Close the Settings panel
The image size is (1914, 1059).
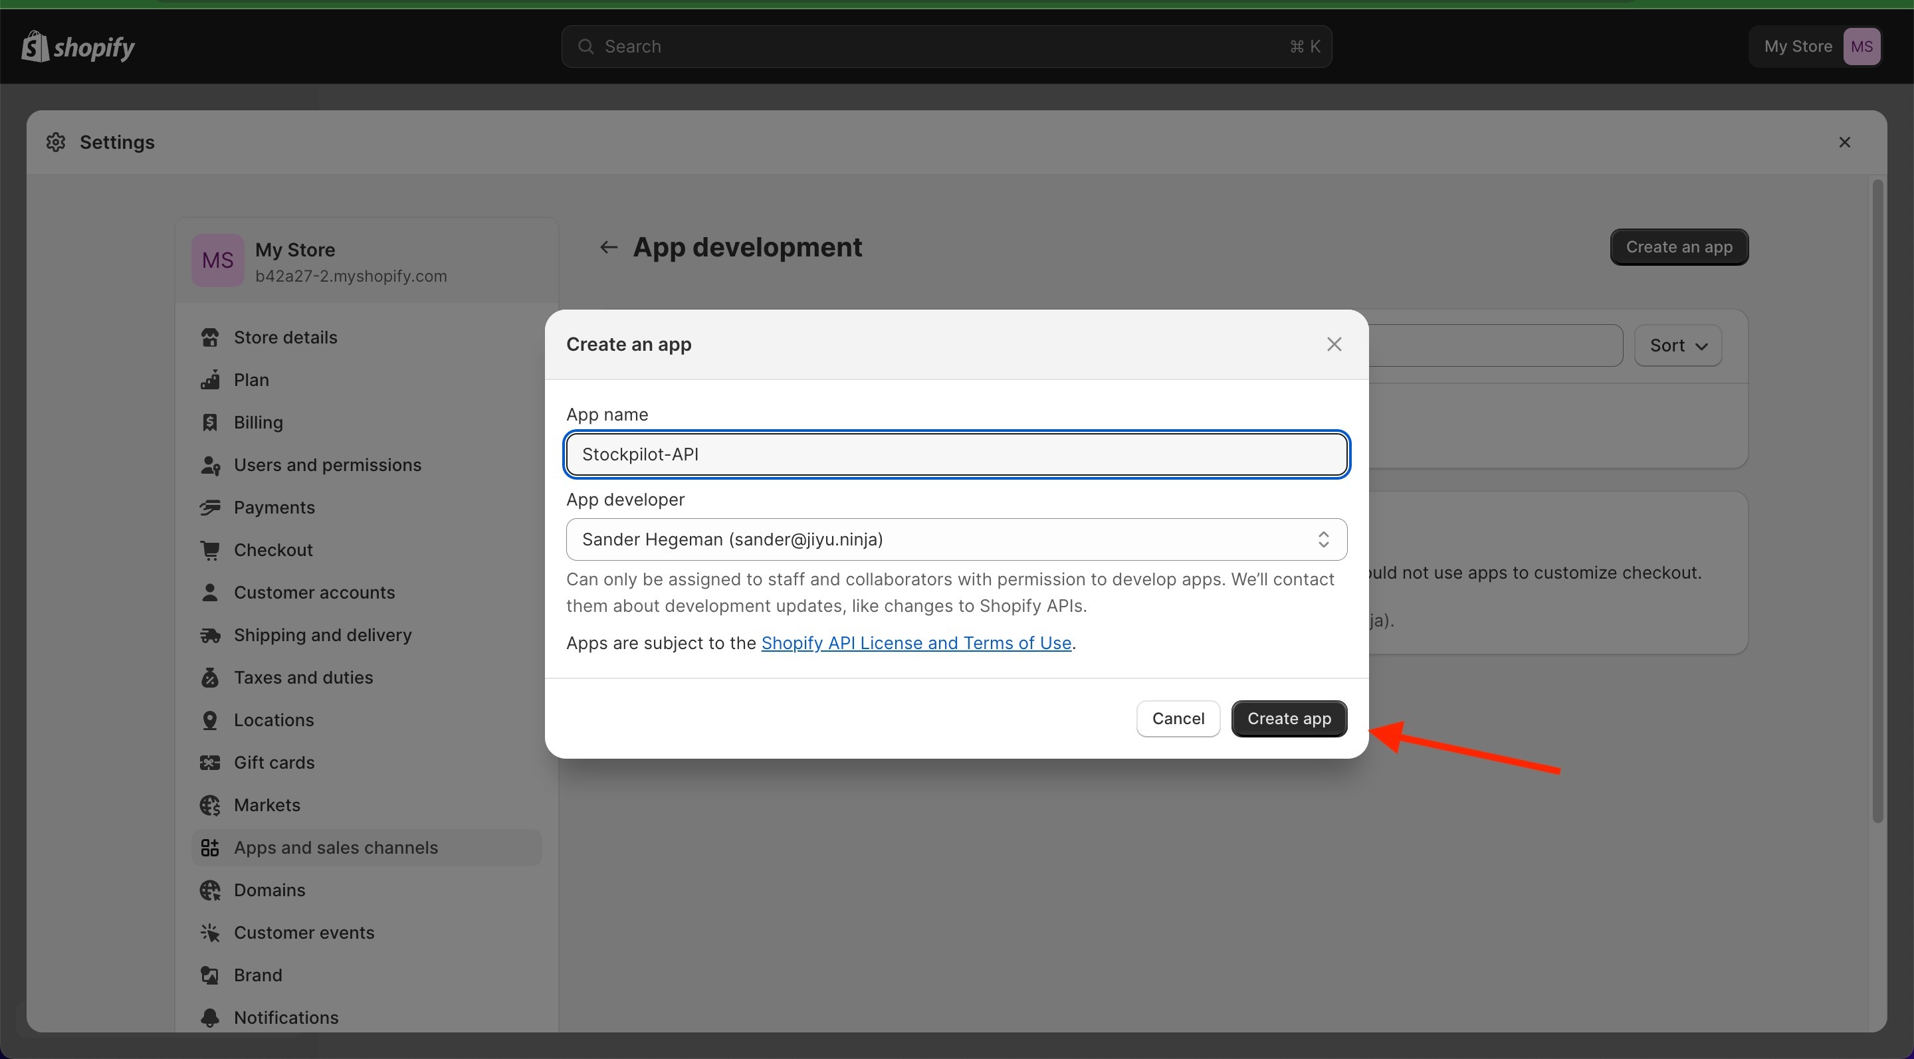click(x=1844, y=142)
